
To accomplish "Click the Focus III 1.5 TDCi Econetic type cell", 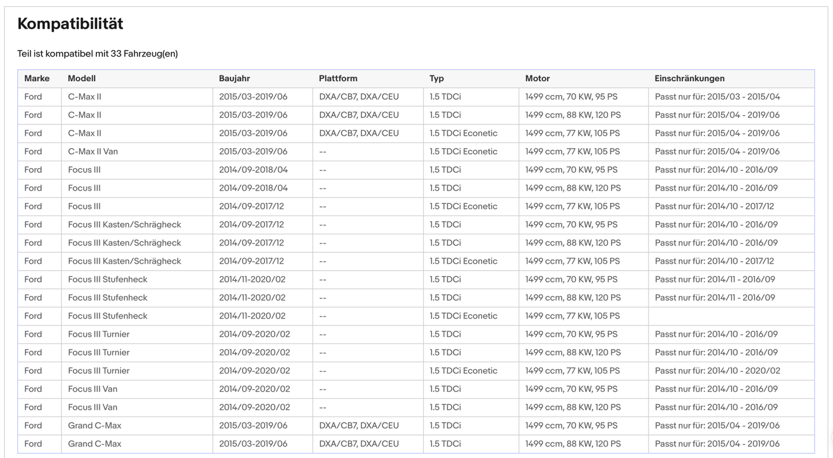I will point(470,206).
